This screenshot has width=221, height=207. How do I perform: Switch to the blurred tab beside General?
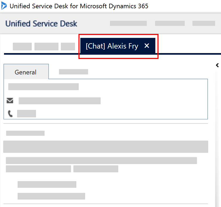coord(73,71)
